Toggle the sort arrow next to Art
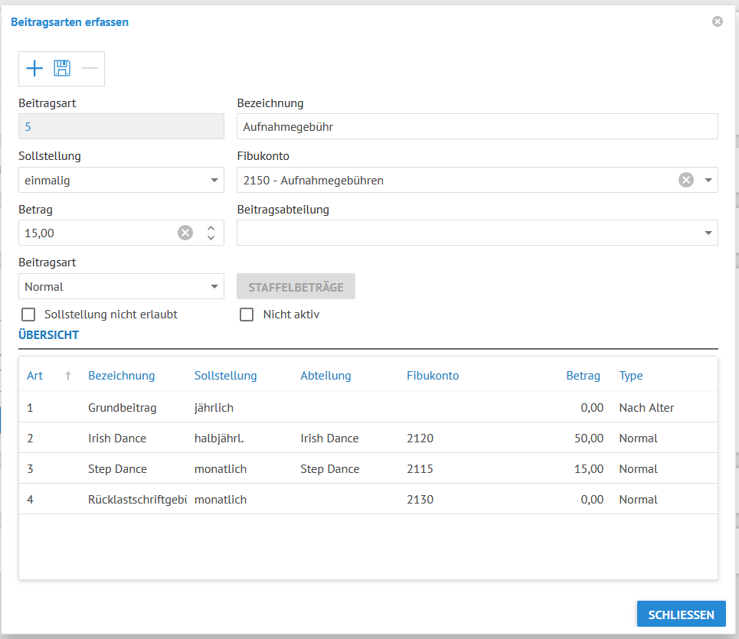 click(68, 376)
